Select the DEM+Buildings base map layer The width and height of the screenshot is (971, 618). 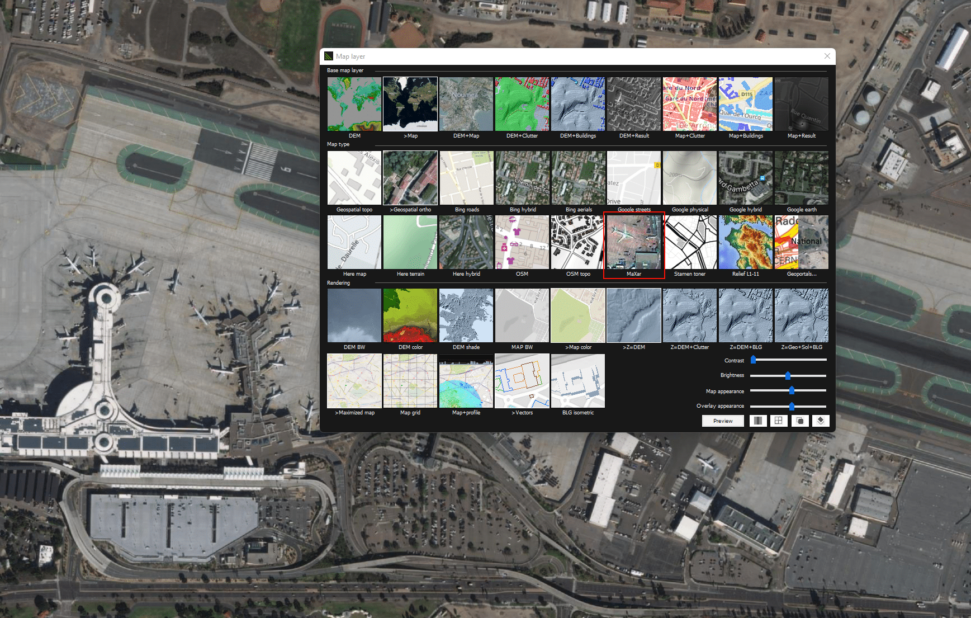[577, 103]
